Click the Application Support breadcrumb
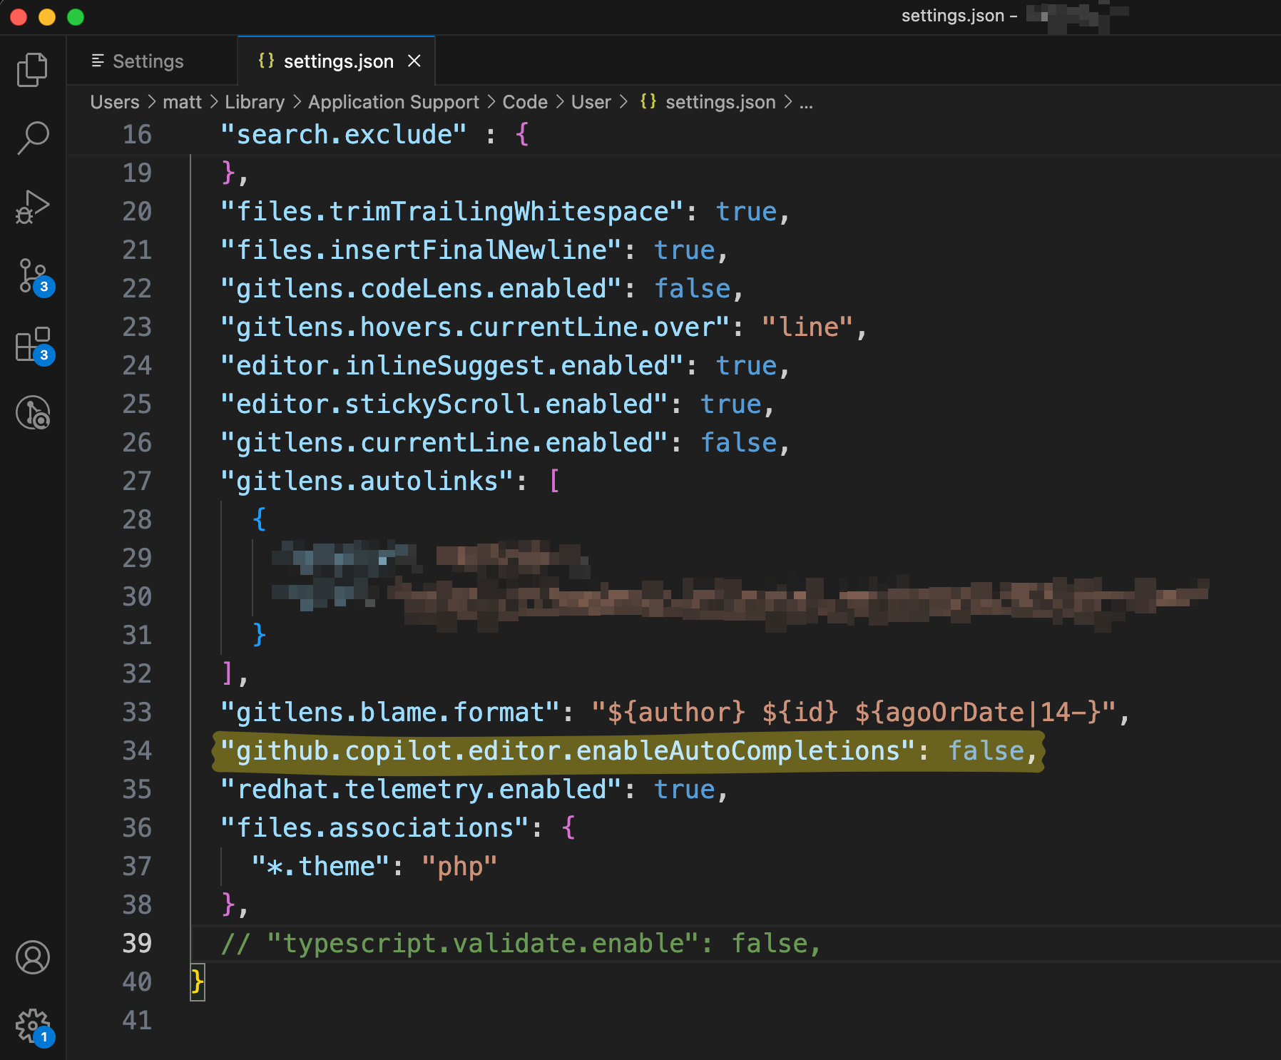Screen dimensions: 1281x1060 click(394, 102)
